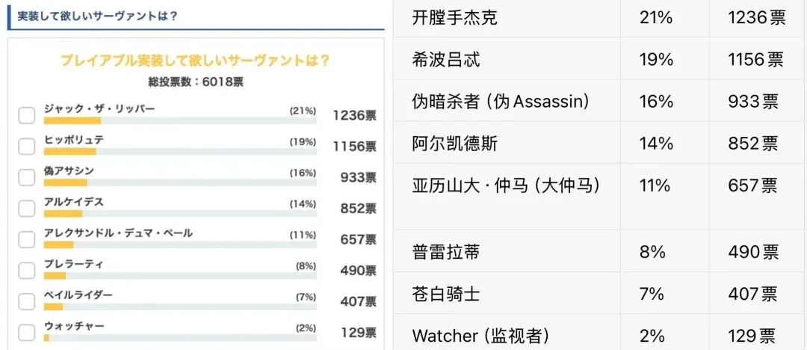
Task: Click the 希波吕忒 table row name
Action: (x=445, y=60)
